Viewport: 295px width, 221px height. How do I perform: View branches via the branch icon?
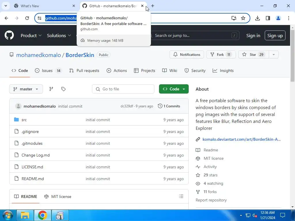point(51,89)
